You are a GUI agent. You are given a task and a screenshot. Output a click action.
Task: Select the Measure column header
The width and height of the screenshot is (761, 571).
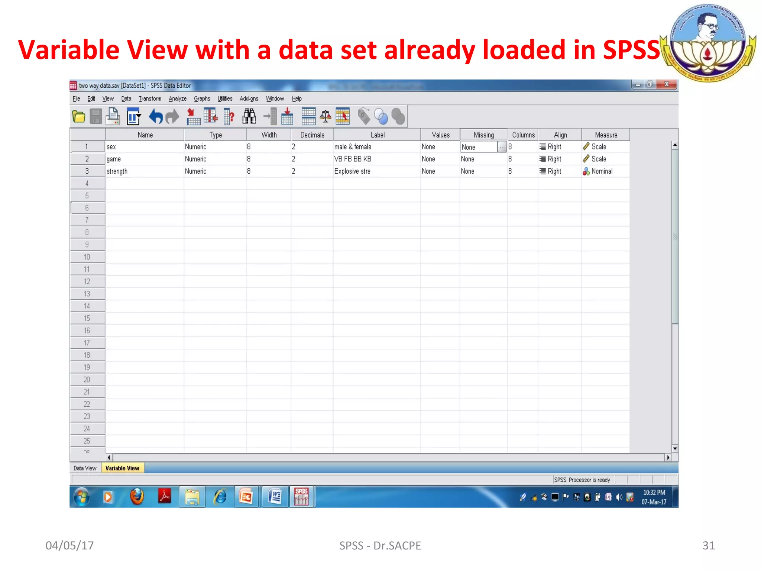coord(606,135)
